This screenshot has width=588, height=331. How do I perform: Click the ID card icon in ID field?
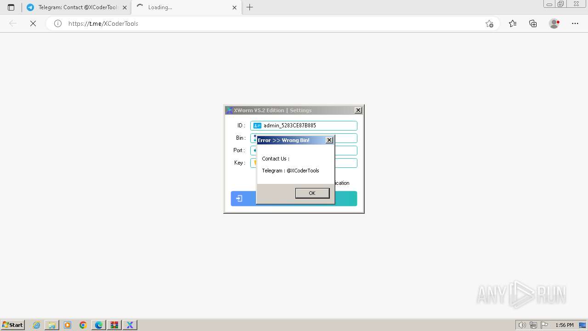(x=257, y=126)
